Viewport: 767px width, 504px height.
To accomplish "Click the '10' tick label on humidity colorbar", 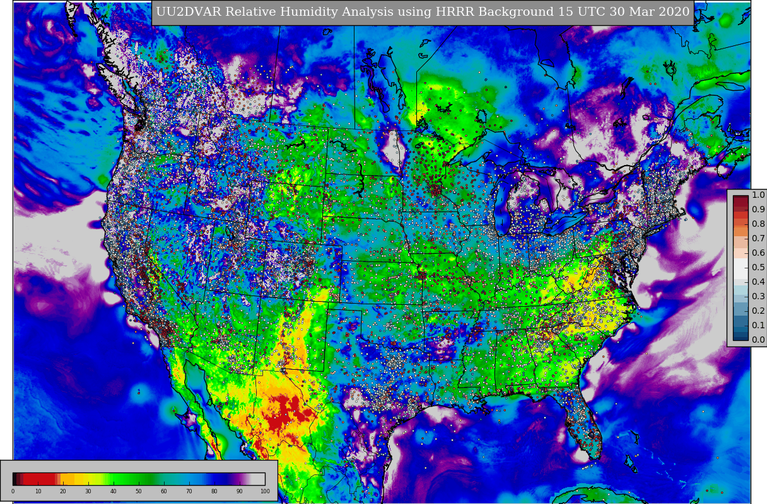I will point(38,491).
